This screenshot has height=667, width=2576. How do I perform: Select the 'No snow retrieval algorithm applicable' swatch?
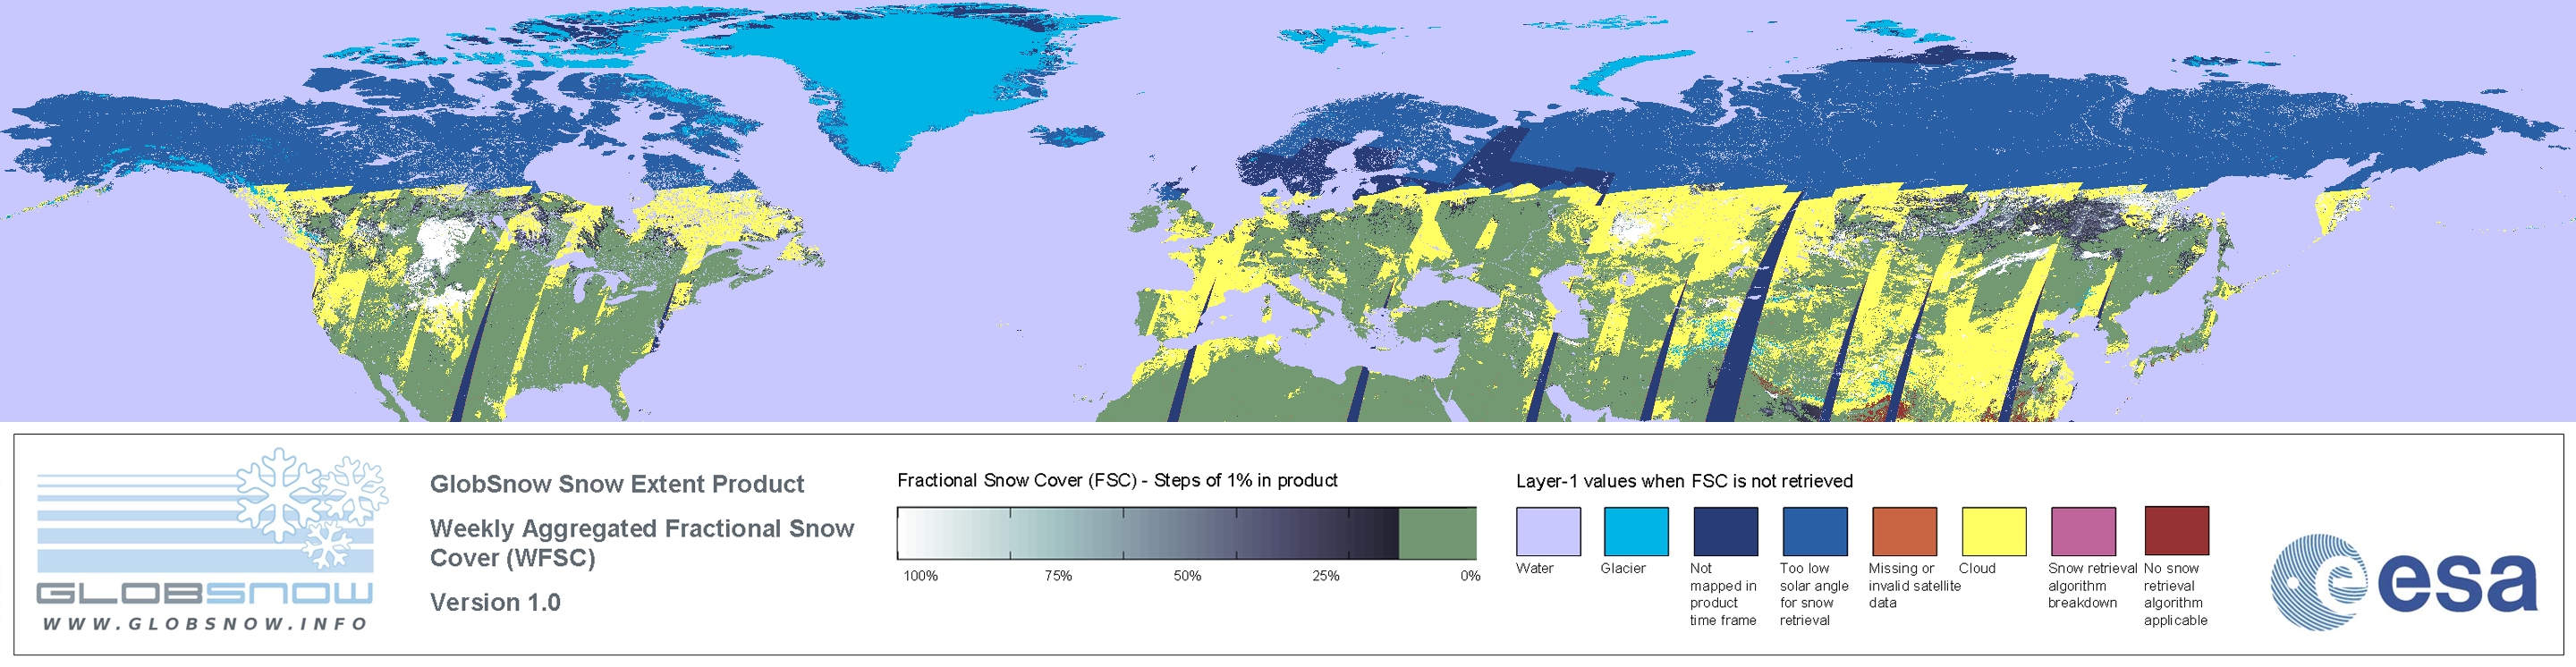click(x=2176, y=530)
